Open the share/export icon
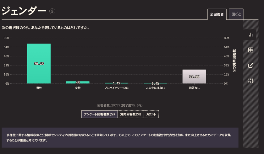The width and height of the screenshot is (264, 154). tap(251, 65)
